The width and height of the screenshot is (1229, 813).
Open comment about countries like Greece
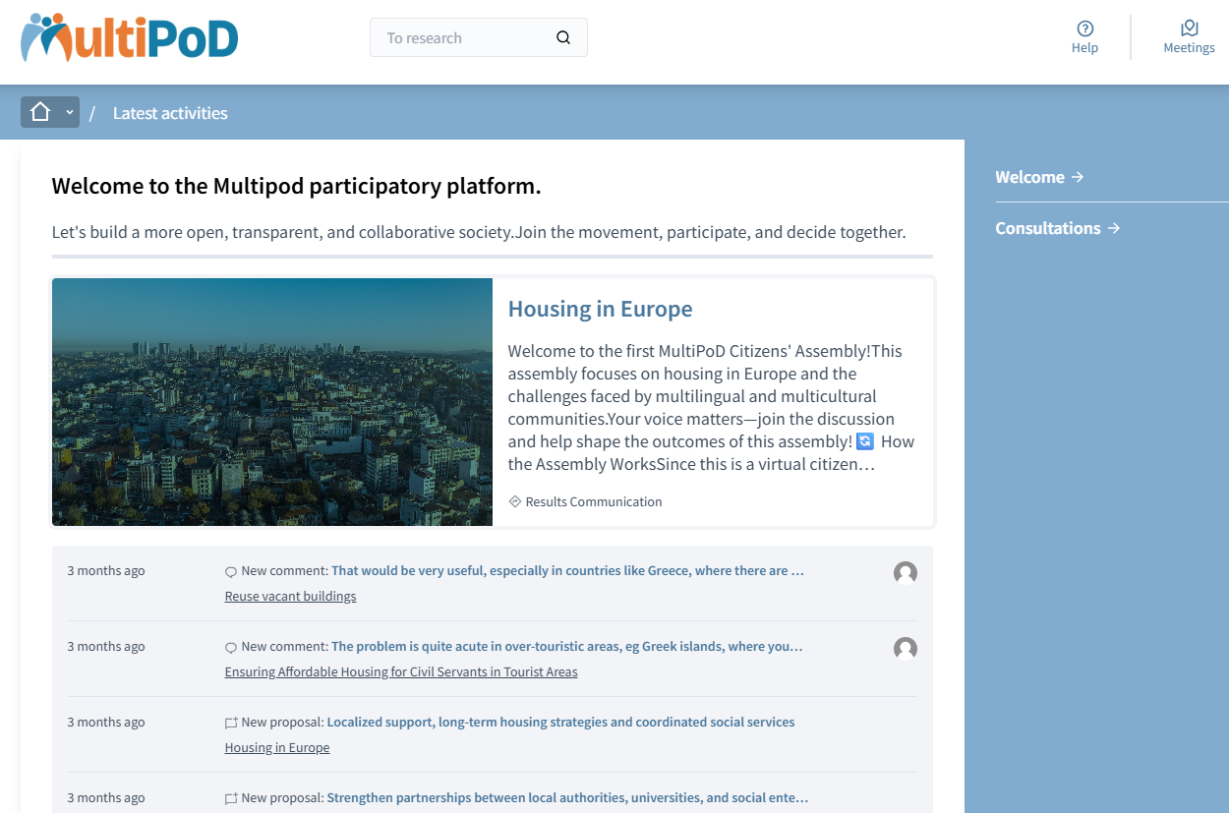(567, 570)
